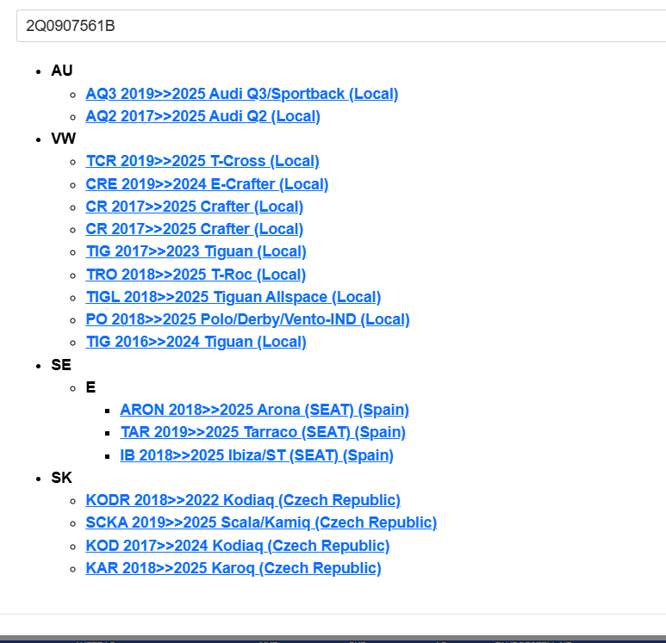Open IB Ibiza/ST (SEAT) link
The width and height of the screenshot is (666, 643).
(x=256, y=455)
